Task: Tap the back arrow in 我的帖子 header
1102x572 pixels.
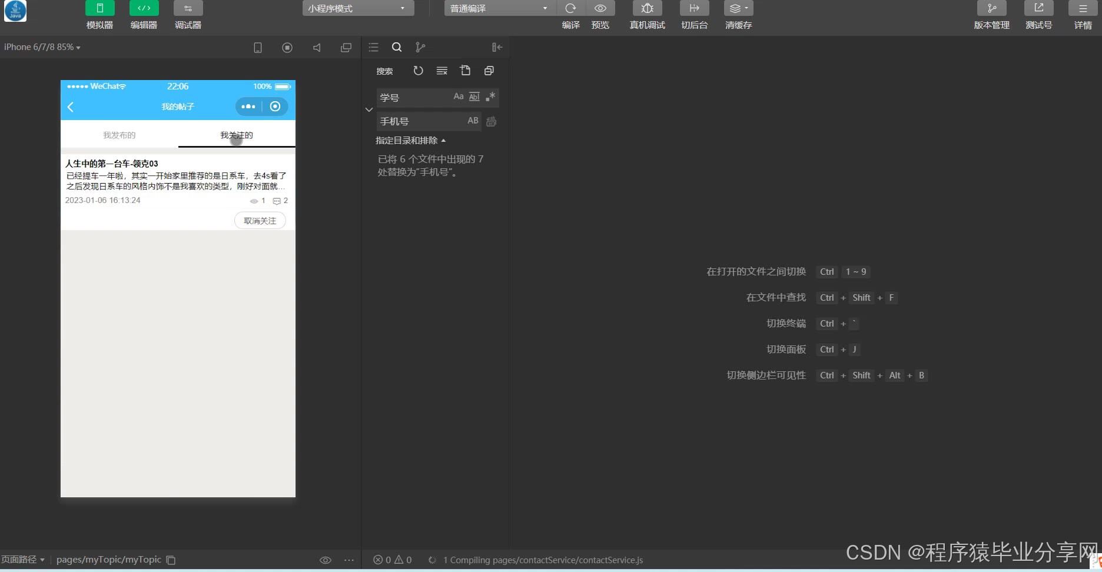Action: pyautogui.click(x=71, y=107)
